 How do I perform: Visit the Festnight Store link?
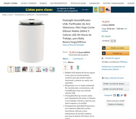[x=73, y=45]
